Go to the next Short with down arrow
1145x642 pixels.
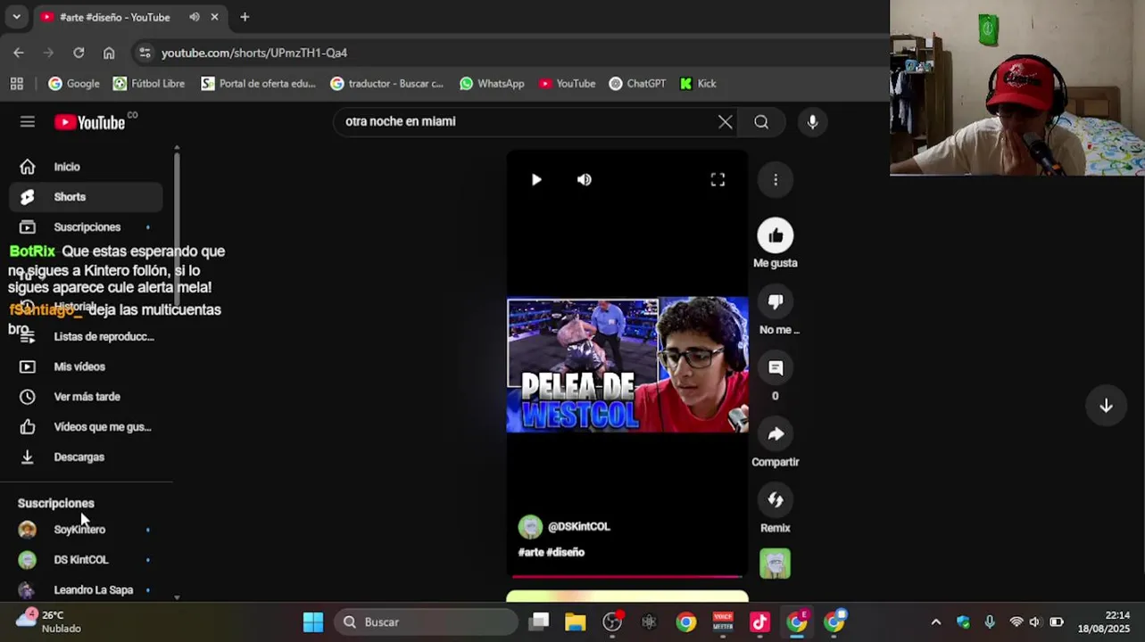(1106, 406)
